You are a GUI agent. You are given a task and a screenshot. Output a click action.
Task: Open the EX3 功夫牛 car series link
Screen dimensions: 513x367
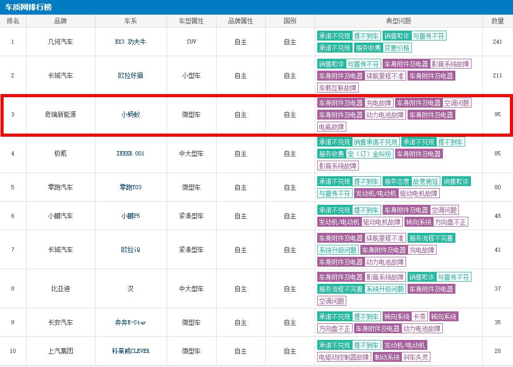click(x=130, y=42)
